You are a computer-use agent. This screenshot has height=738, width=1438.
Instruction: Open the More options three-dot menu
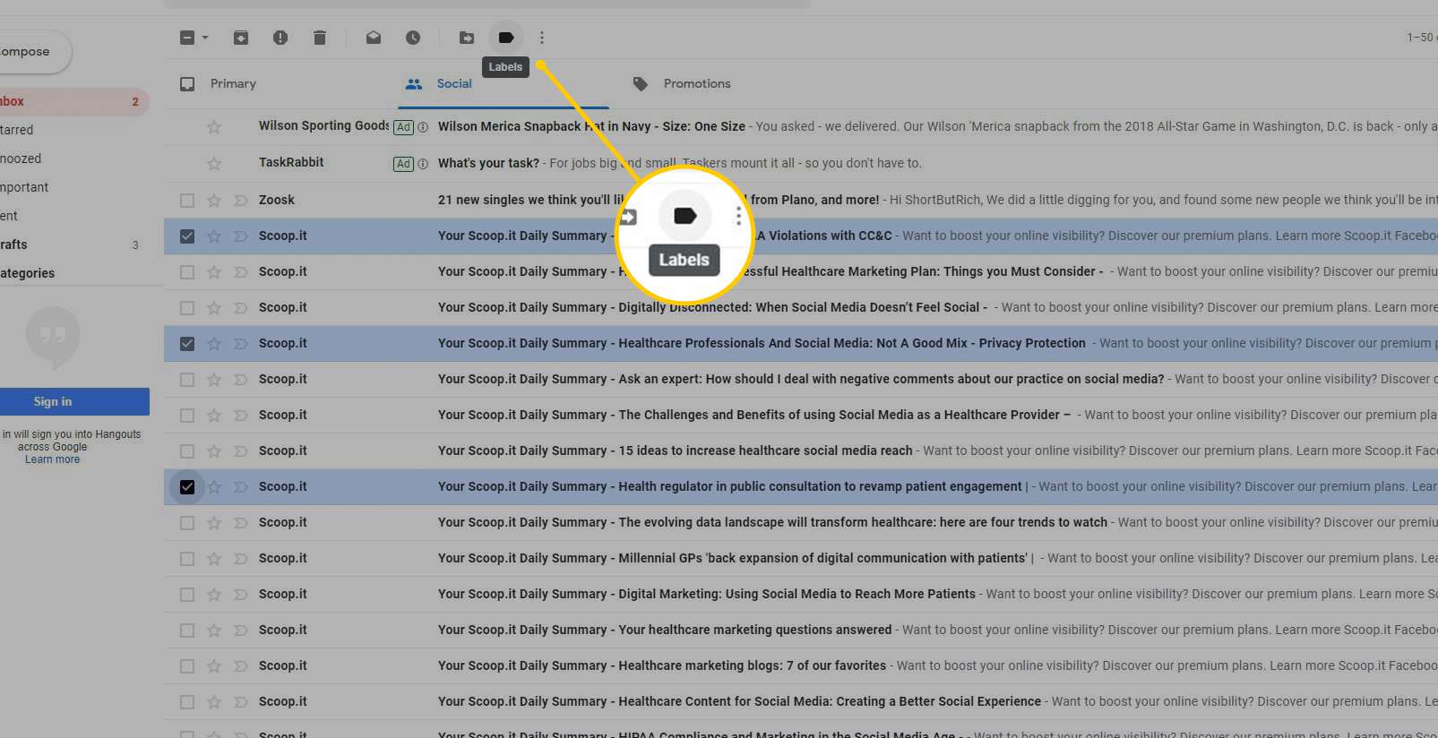pyautogui.click(x=542, y=38)
